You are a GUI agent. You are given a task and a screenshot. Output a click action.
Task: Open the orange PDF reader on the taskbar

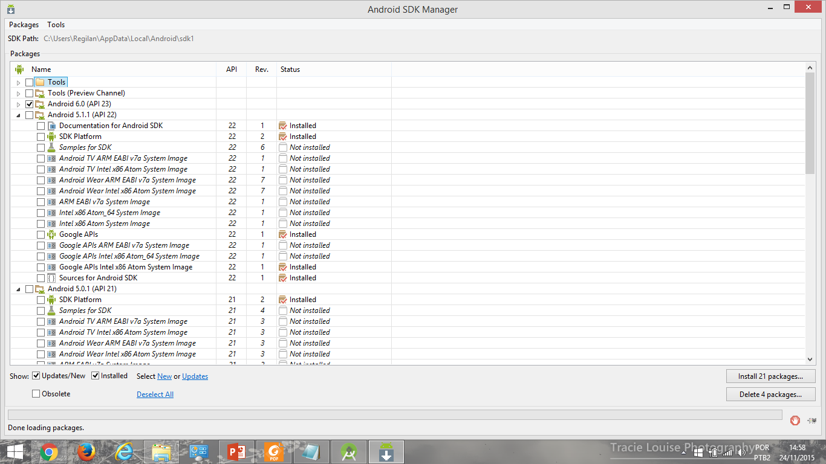pyautogui.click(x=274, y=452)
